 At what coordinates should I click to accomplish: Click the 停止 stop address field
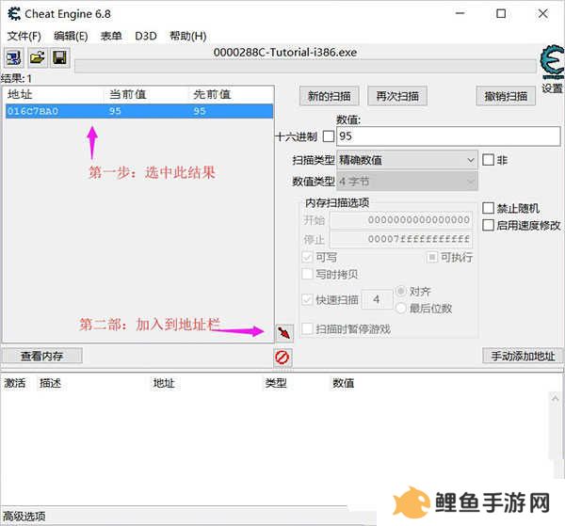401,239
